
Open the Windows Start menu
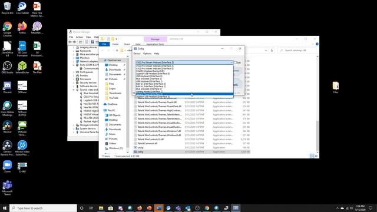tap(5, 208)
